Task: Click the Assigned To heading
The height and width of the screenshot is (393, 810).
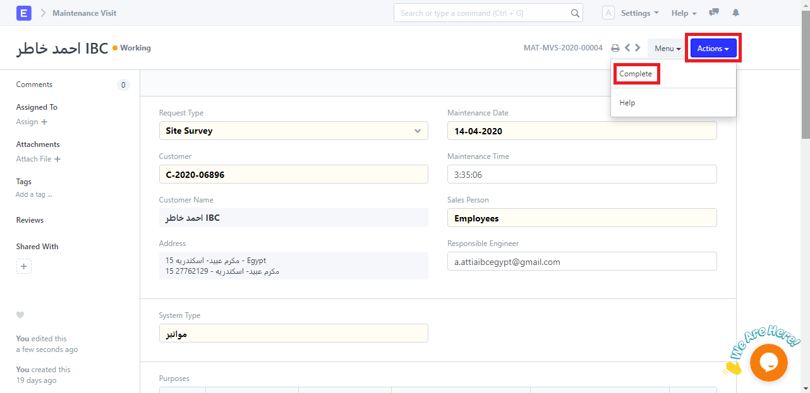Action: [37, 107]
